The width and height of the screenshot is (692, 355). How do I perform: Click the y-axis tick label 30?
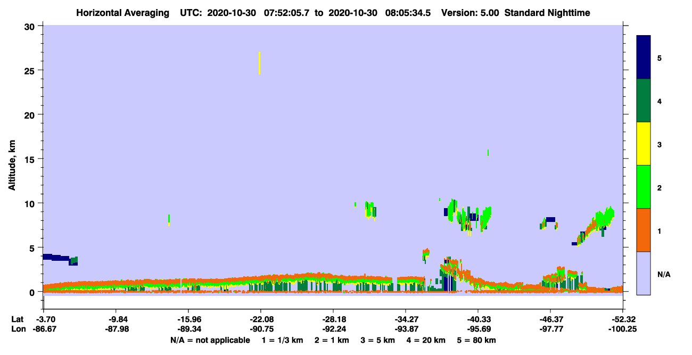31,26
